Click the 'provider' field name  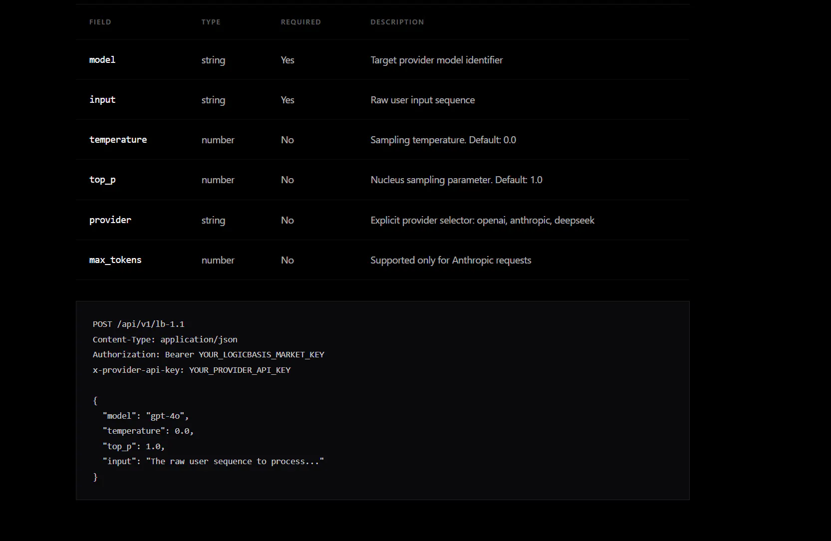[x=110, y=220]
